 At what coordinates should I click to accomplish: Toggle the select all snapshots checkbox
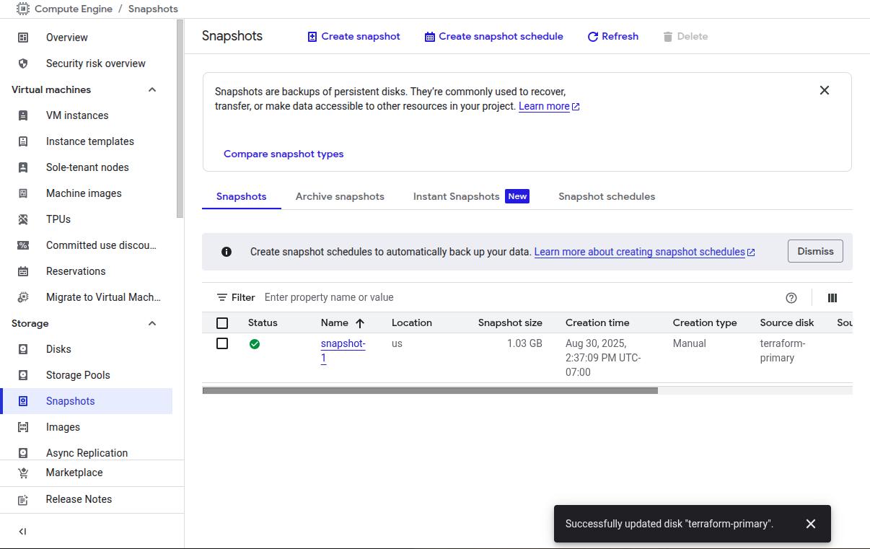pyautogui.click(x=222, y=323)
